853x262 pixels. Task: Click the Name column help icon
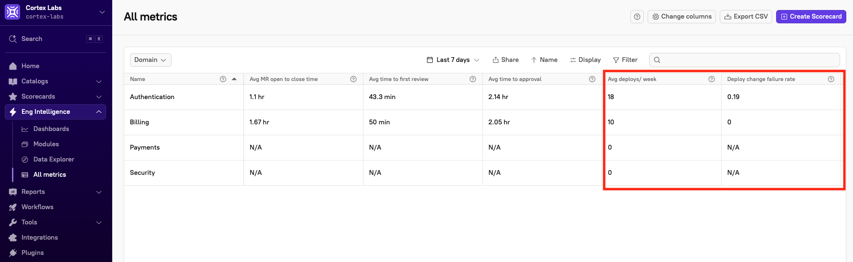click(223, 79)
